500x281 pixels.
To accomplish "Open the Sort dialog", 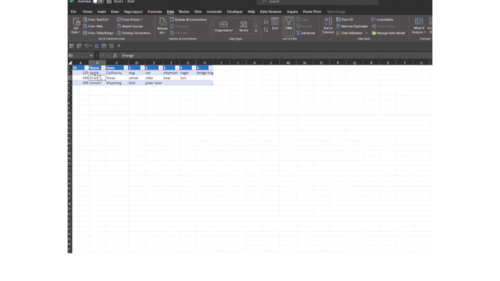I will [275, 24].
